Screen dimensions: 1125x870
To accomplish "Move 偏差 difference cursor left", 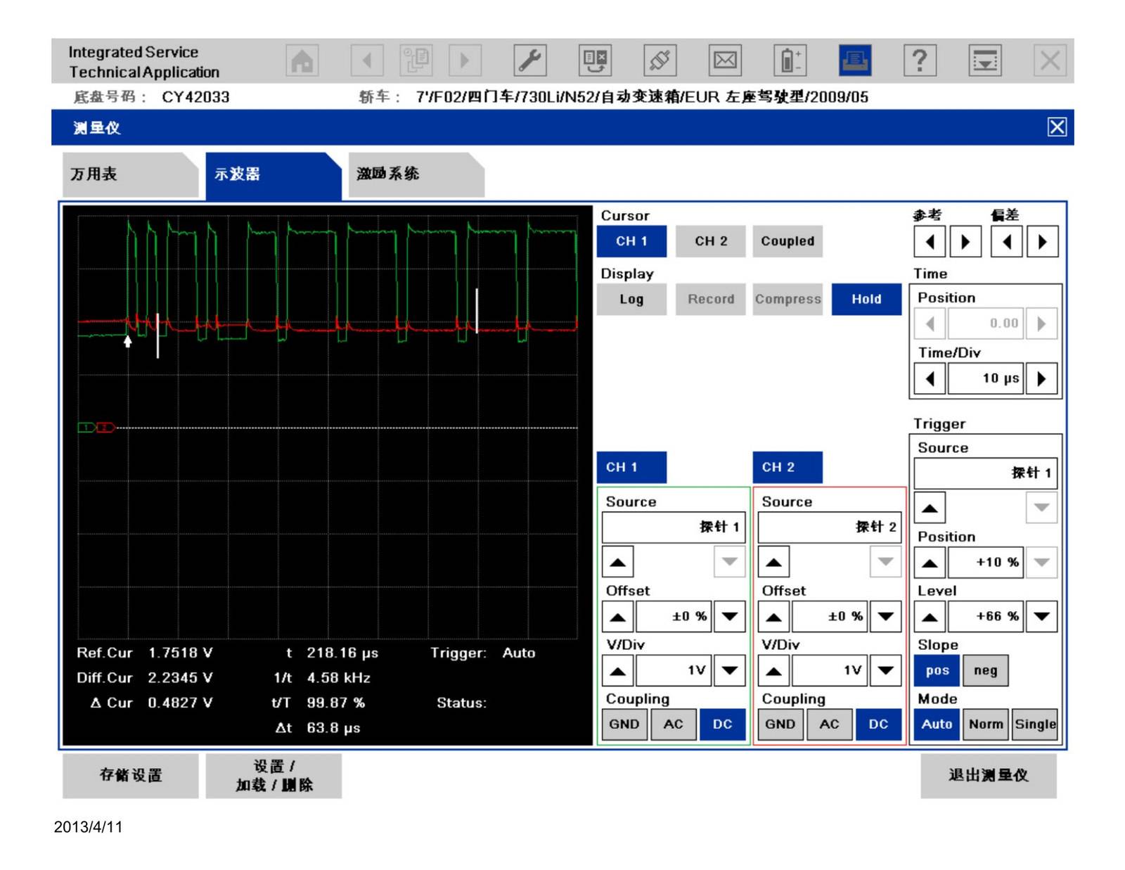I will point(1006,242).
